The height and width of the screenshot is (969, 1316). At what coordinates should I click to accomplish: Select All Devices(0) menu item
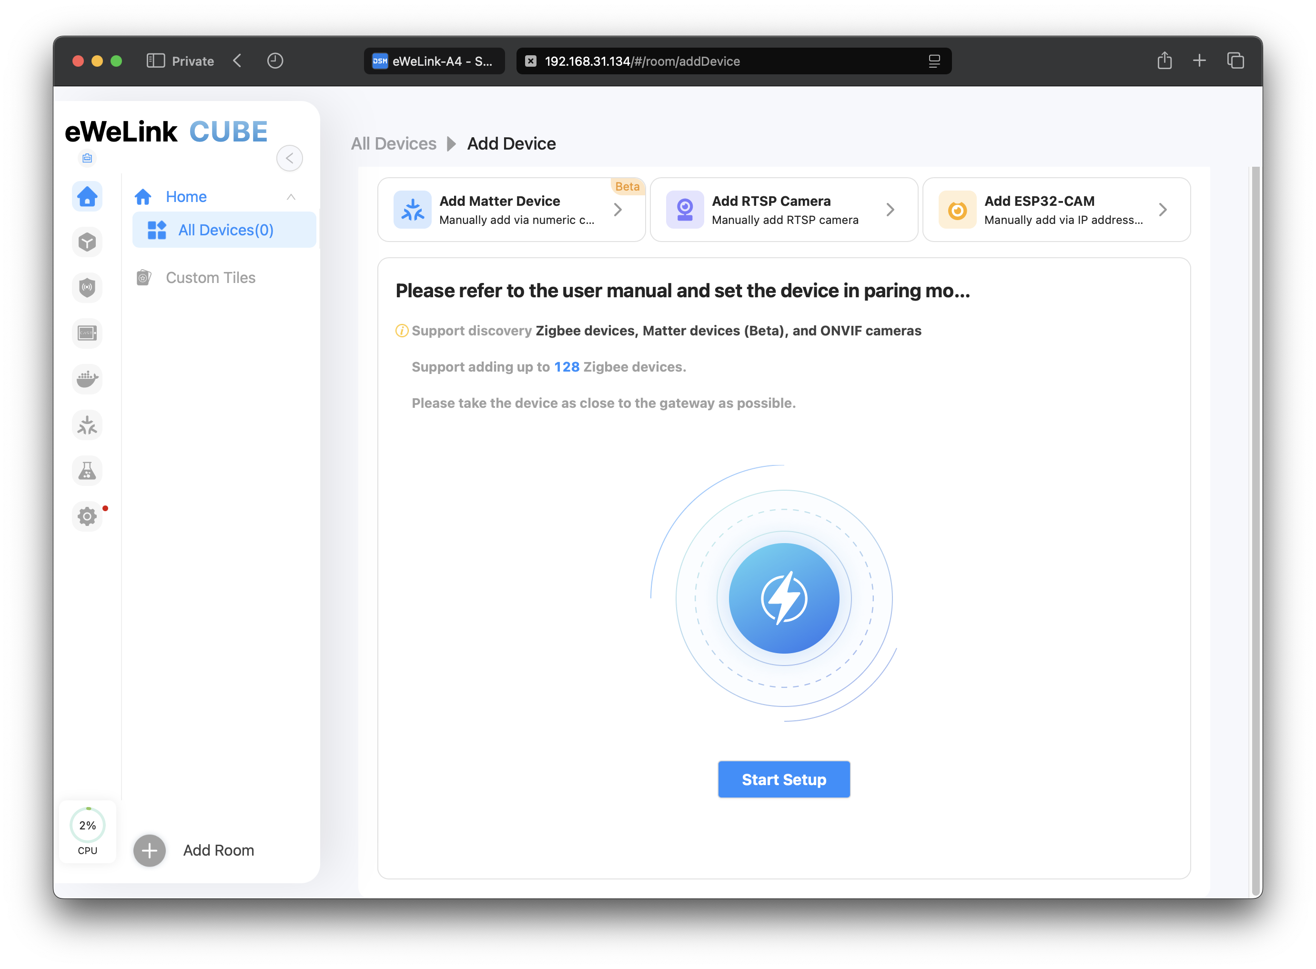[225, 230]
